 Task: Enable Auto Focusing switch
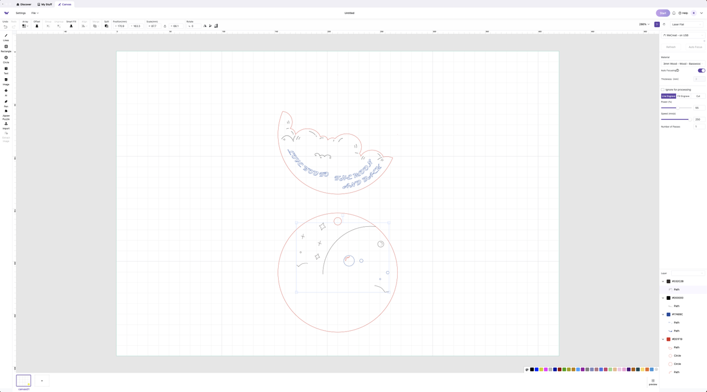pyautogui.click(x=701, y=70)
